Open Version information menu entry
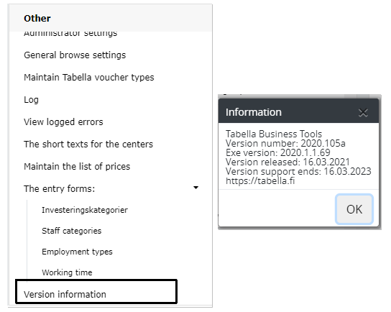This screenshot has height=312, width=391. [x=65, y=294]
